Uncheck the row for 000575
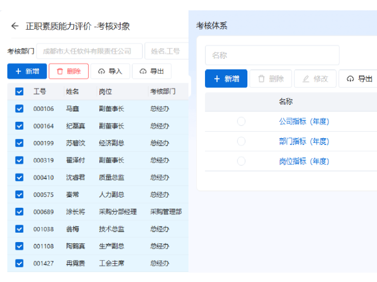This screenshot has width=377, height=282. pos(19,195)
